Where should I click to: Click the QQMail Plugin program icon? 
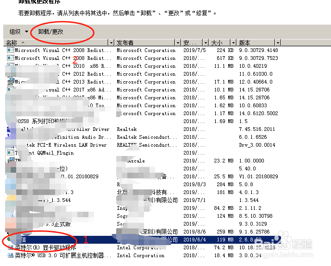[10, 153]
